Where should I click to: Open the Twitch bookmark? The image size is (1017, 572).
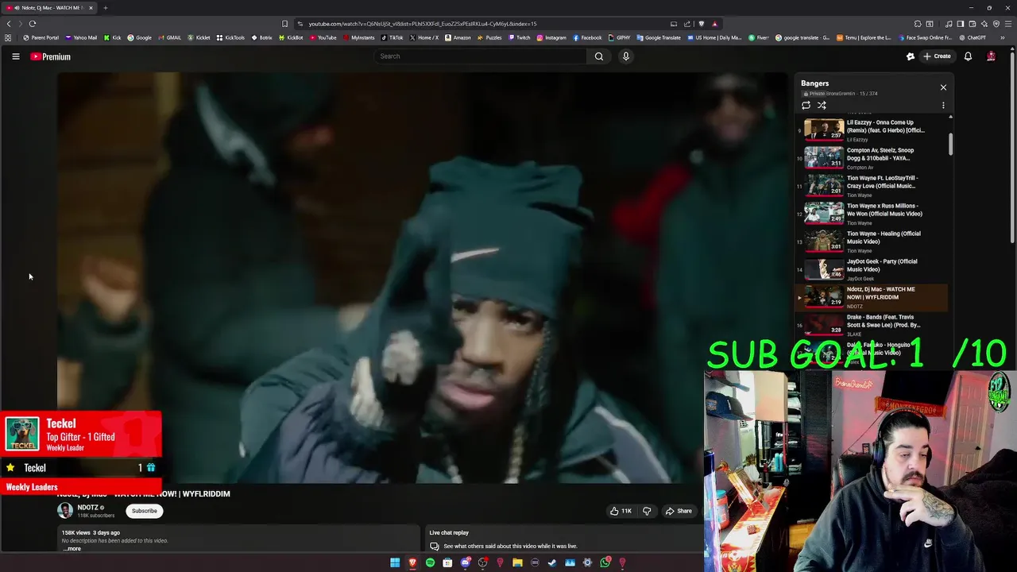pos(520,37)
